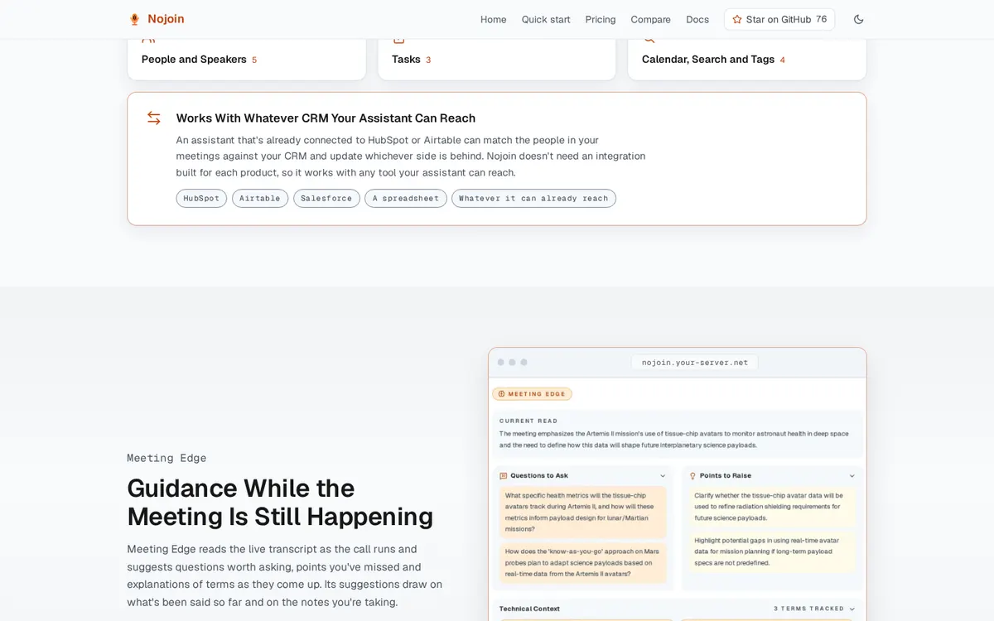Click the count 4 beside Calendar, Search and Tags

pyautogui.click(x=782, y=60)
